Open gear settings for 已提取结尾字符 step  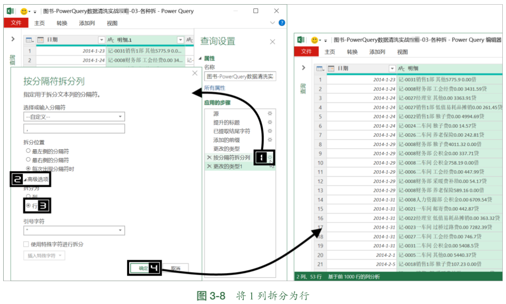tap(270, 131)
